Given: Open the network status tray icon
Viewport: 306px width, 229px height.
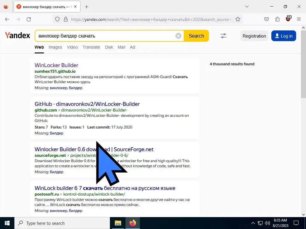Looking at the screenshot, I should (260, 223).
